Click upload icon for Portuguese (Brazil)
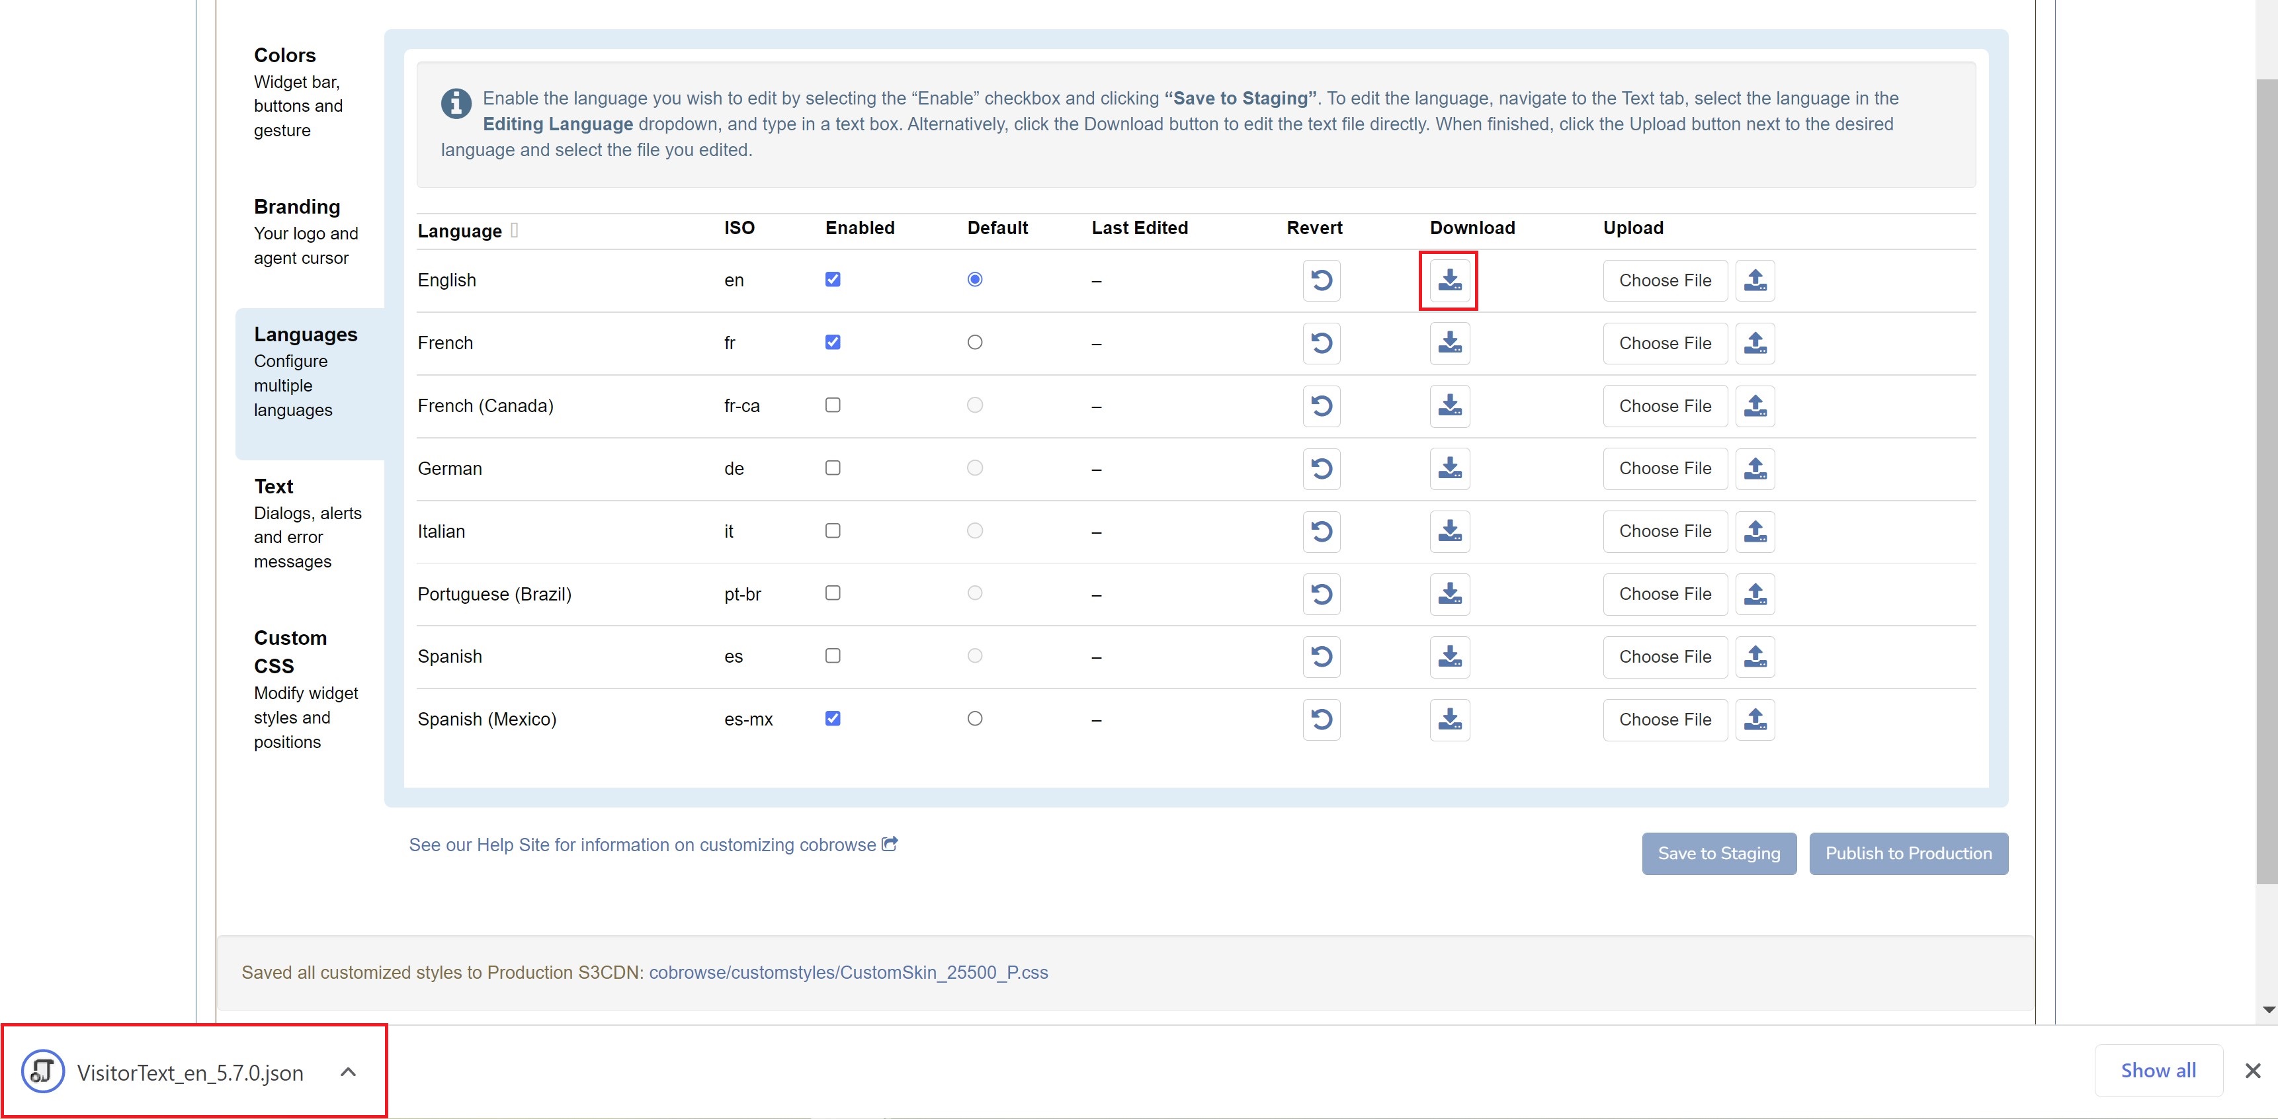Screen dimensions: 2278x1119 1755,594
